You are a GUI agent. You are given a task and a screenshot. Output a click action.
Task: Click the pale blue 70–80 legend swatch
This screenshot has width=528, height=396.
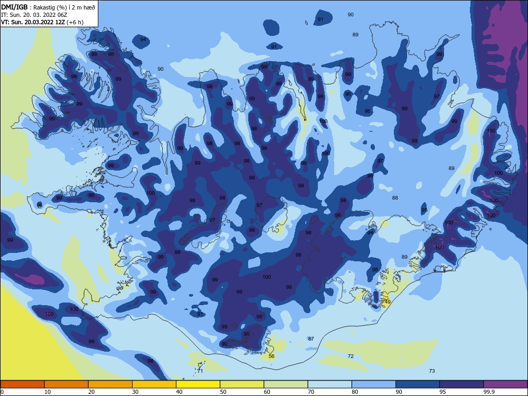[329, 384]
